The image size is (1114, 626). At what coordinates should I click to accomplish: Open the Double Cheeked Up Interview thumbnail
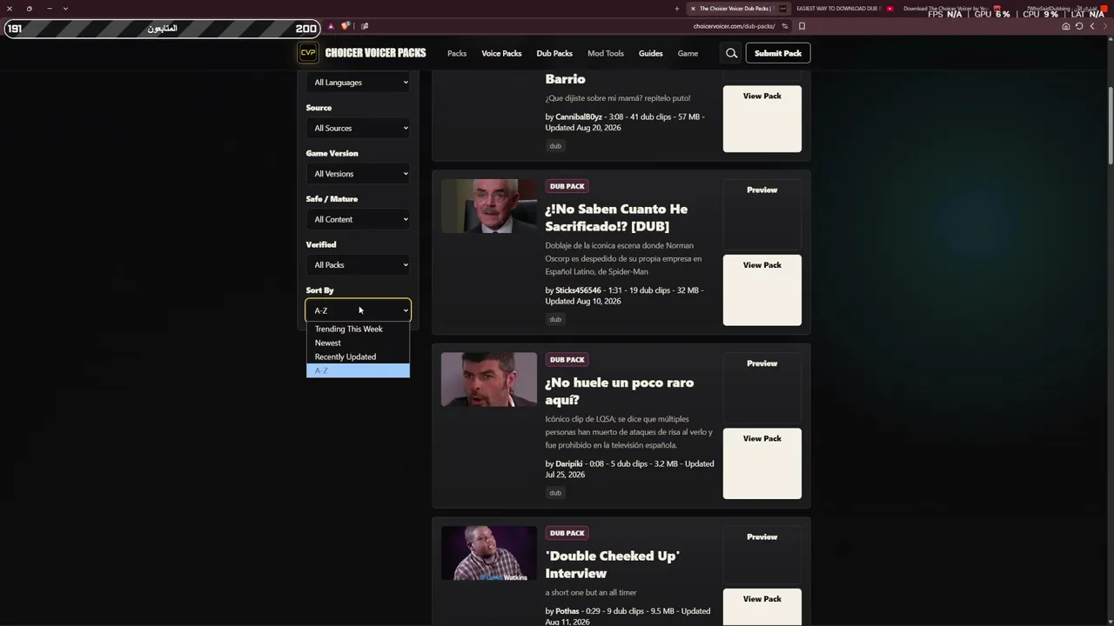[x=489, y=553]
